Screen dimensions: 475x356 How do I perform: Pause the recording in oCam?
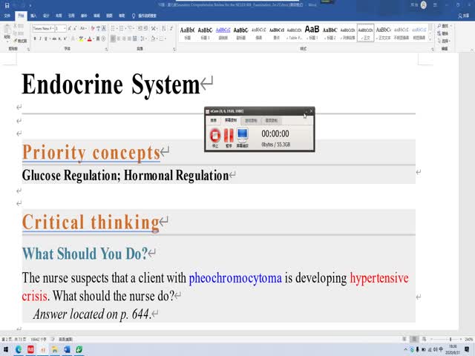pyautogui.click(x=229, y=136)
